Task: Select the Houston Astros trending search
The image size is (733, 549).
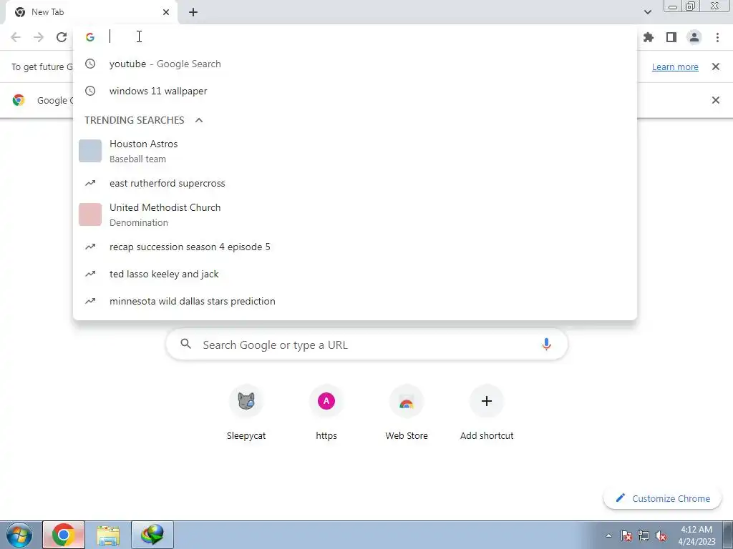Action: [355, 152]
